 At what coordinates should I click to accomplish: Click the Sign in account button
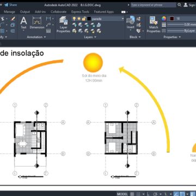click(x=190, y=5)
